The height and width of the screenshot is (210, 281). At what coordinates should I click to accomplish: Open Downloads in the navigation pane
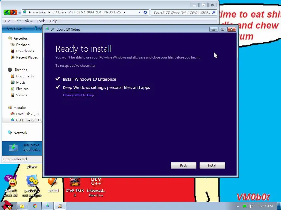click(25, 51)
